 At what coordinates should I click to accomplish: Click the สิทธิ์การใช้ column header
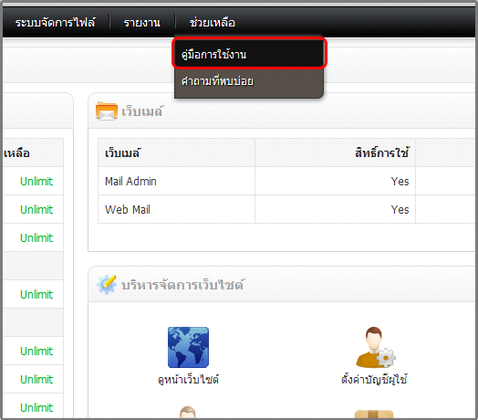click(381, 152)
